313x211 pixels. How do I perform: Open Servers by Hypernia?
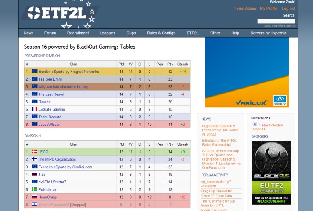coord(269,33)
